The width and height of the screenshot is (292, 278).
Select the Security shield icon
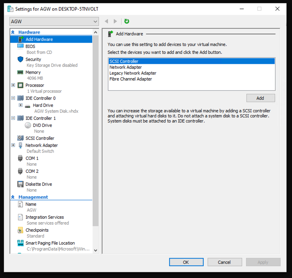(x=20, y=59)
